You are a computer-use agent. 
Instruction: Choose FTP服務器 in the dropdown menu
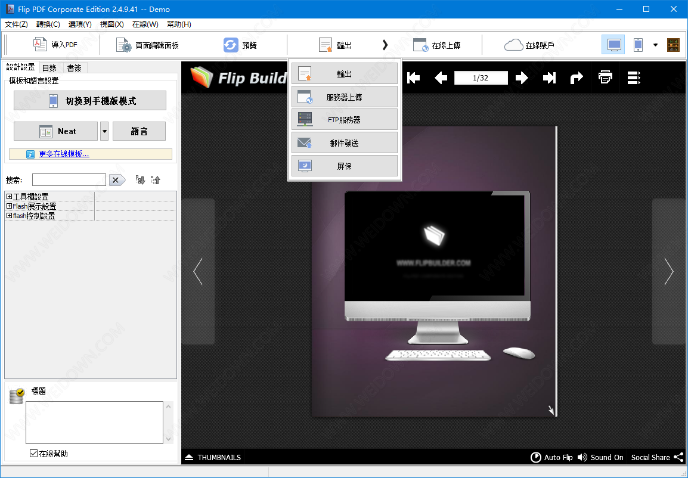coord(345,120)
